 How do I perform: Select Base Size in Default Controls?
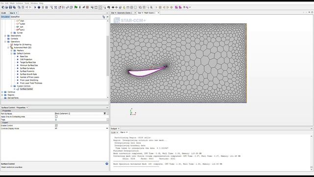[24, 57]
